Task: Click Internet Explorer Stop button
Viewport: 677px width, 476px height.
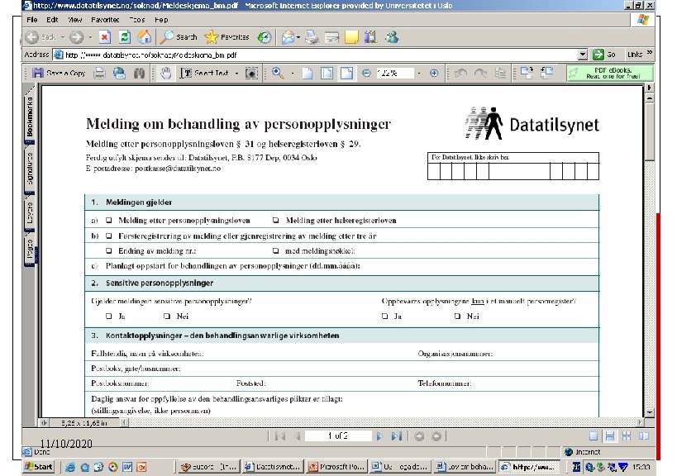Action: pos(104,37)
